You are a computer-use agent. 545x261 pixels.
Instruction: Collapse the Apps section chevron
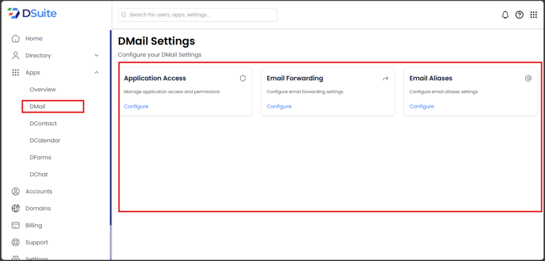pos(96,72)
